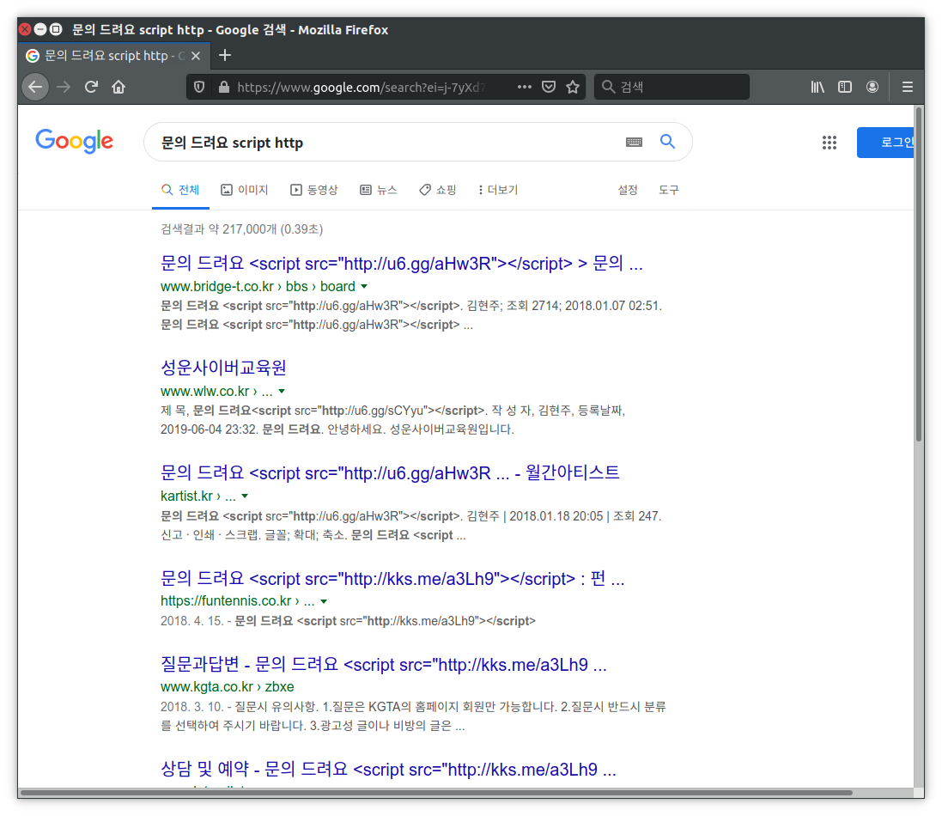Open the Firefox home page icon
The width and height of the screenshot is (942, 816).
pyautogui.click(x=119, y=87)
